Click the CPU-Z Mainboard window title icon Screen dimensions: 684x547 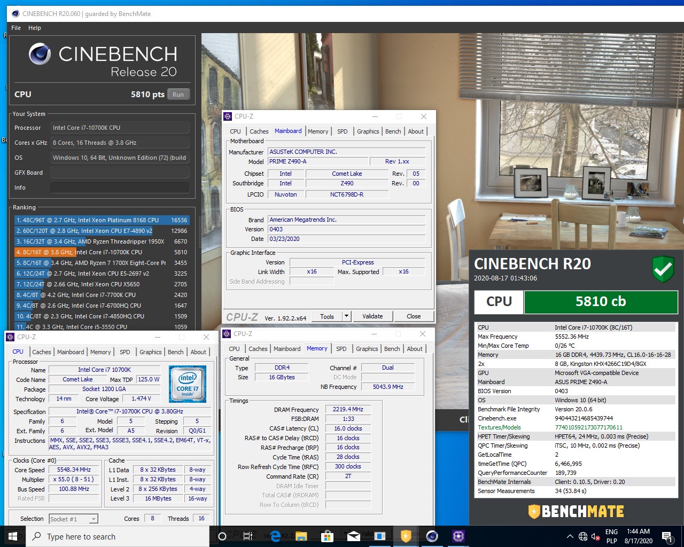coord(228,116)
